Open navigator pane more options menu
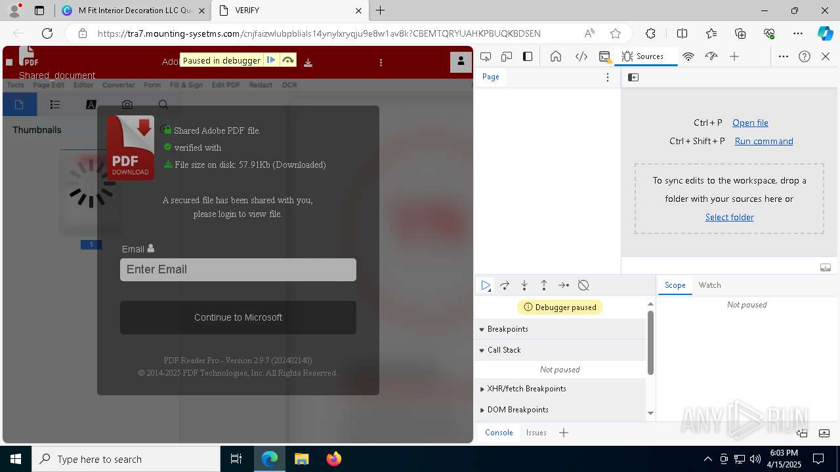Screen dimensions: 840x472 pyautogui.click(x=608, y=77)
